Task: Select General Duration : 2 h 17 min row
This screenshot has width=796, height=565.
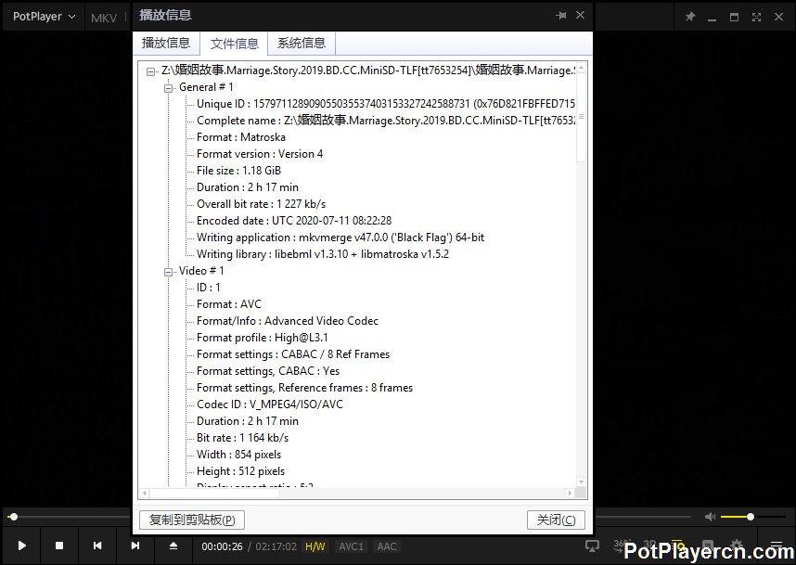Action: pyautogui.click(x=248, y=187)
